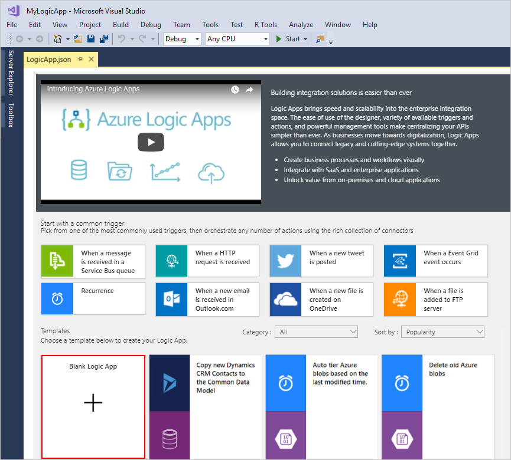Pick the Outlook.com new email trigger
The width and height of the screenshot is (511, 460).
point(207,300)
